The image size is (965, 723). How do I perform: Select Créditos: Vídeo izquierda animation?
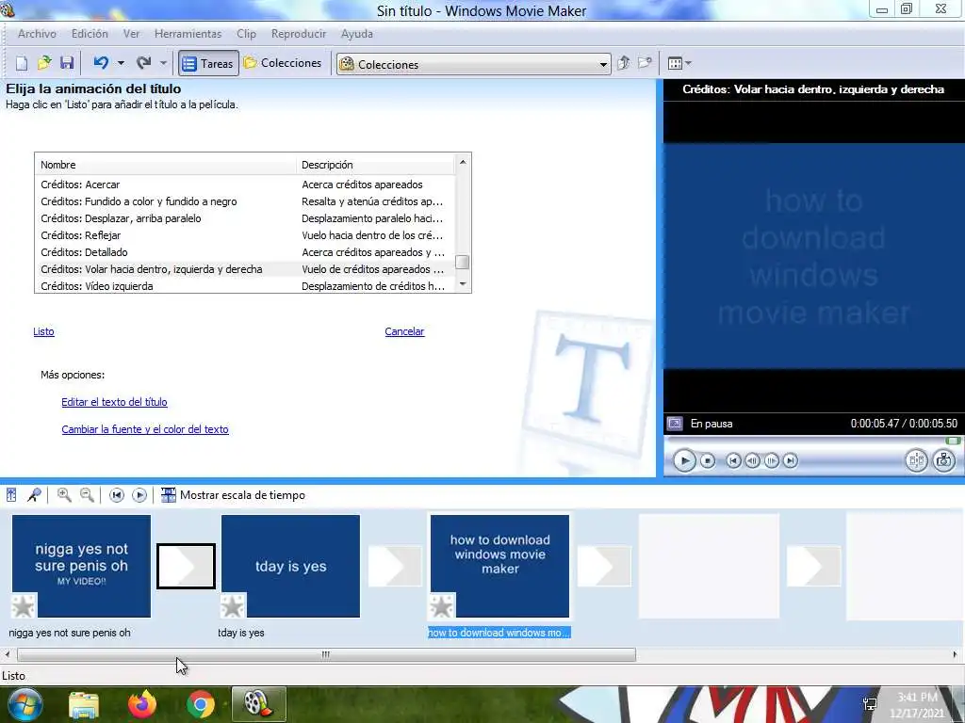click(245, 286)
